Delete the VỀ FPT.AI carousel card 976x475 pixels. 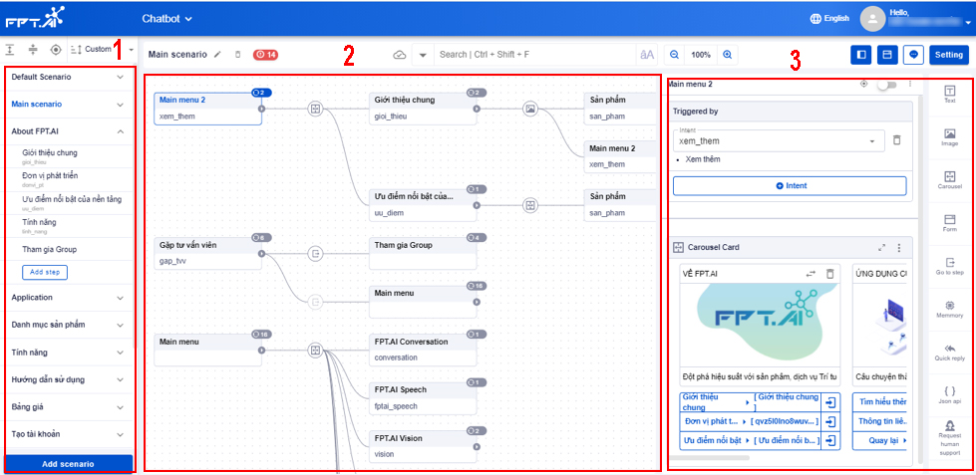coord(829,274)
